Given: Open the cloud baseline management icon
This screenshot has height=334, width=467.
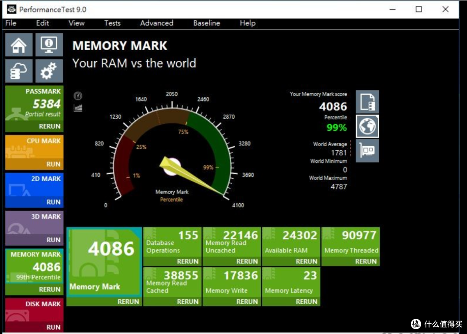Looking at the screenshot, I should 19,71.
